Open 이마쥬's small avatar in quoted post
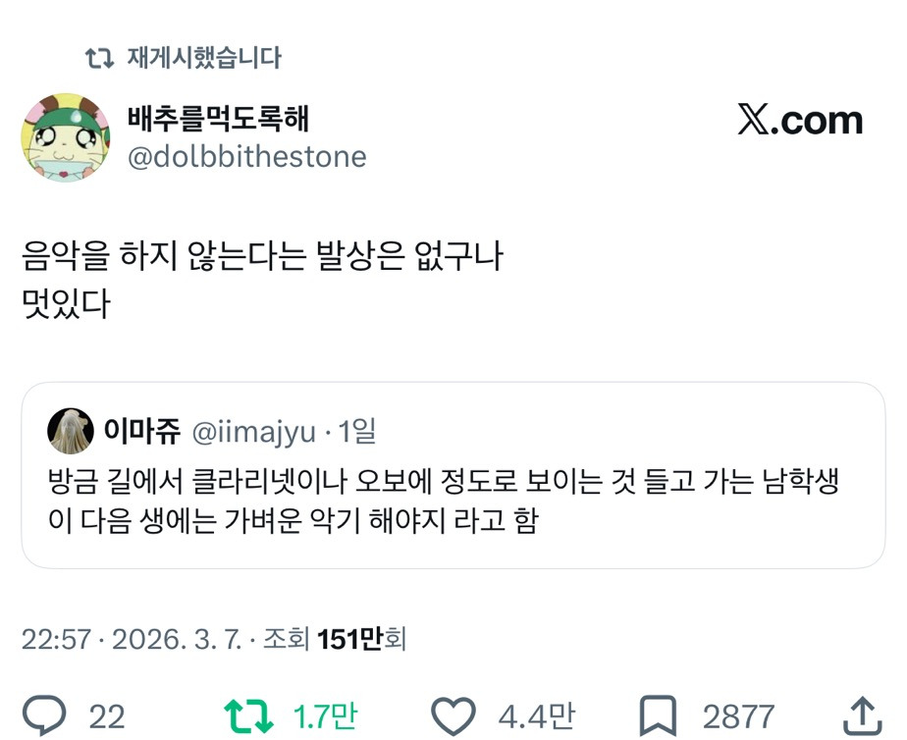This screenshot has height=740, width=907. click(71, 431)
